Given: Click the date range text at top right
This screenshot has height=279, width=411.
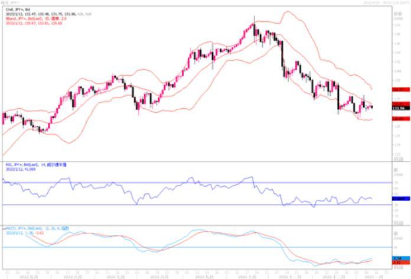Looking at the screenshot, I should (387, 2).
